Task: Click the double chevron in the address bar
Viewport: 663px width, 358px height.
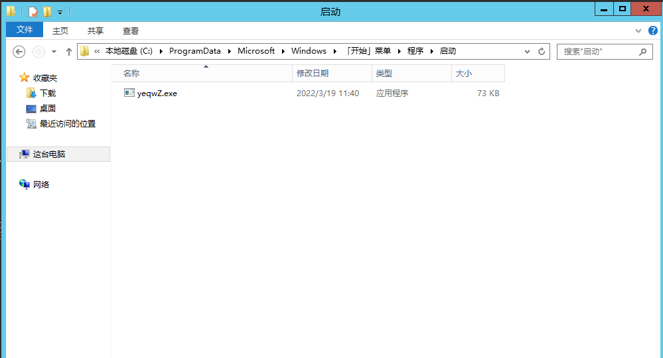Action: [97, 52]
